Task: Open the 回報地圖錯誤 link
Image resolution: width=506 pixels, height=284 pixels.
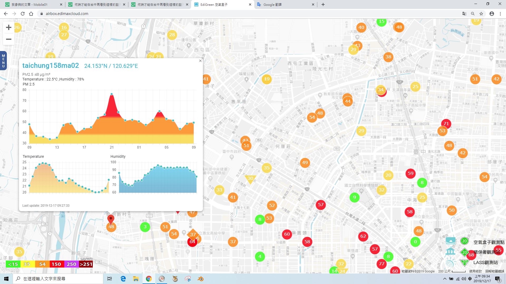Action: pyautogui.click(x=494, y=271)
